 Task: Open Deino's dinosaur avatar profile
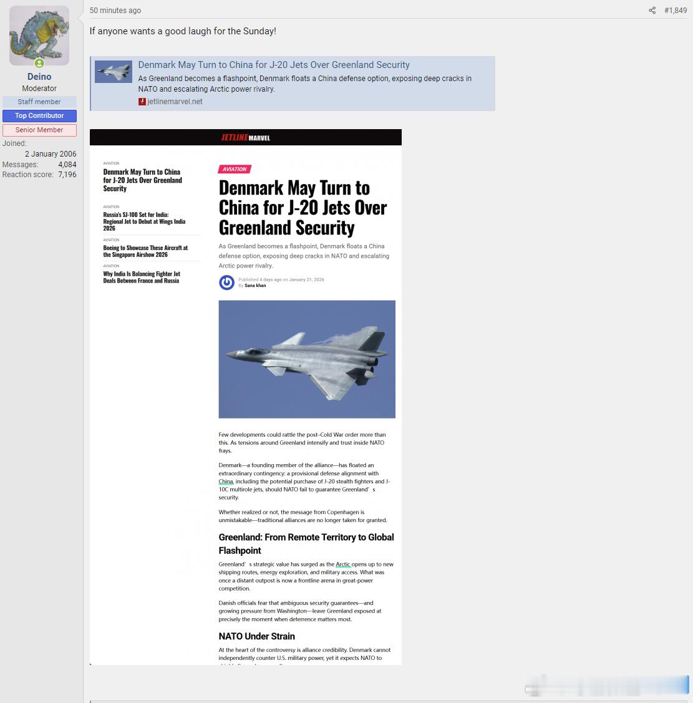click(x=39, y=36)
